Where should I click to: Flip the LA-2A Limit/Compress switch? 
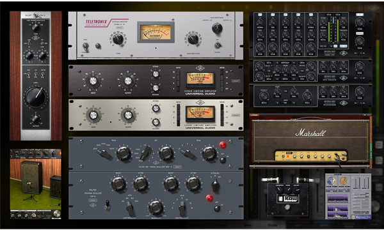[86, 46]
